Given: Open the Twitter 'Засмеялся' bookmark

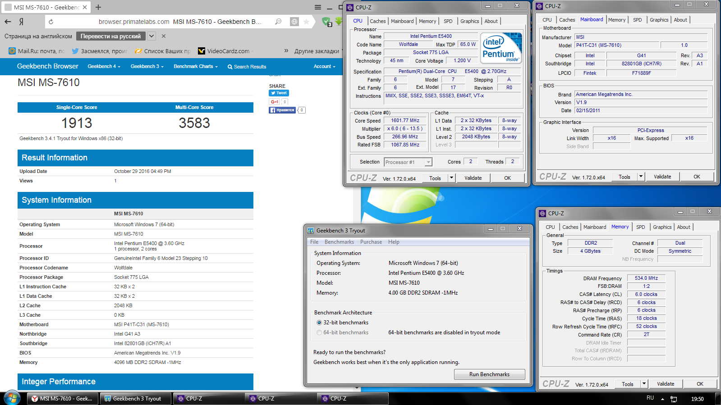Looking at the screenshot, I should coord(100,51).
